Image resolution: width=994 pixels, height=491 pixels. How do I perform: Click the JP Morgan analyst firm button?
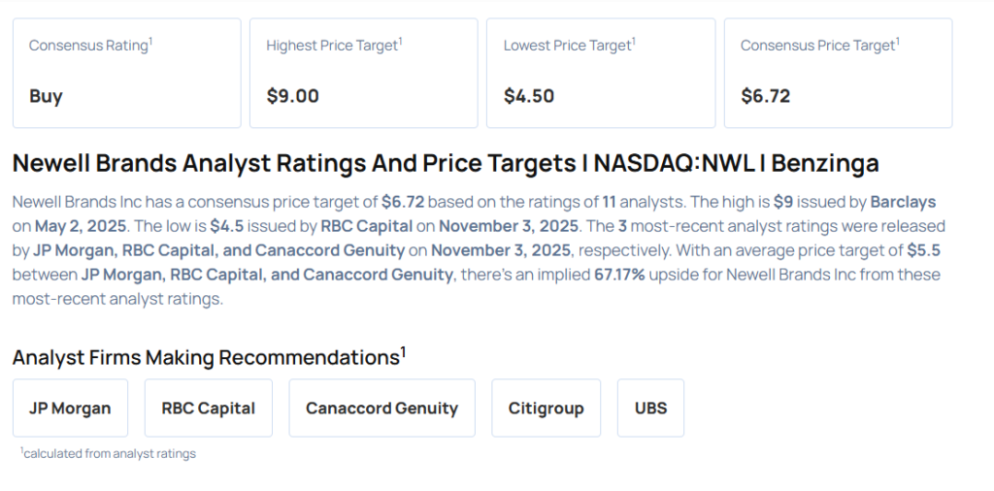pos(70,408)
